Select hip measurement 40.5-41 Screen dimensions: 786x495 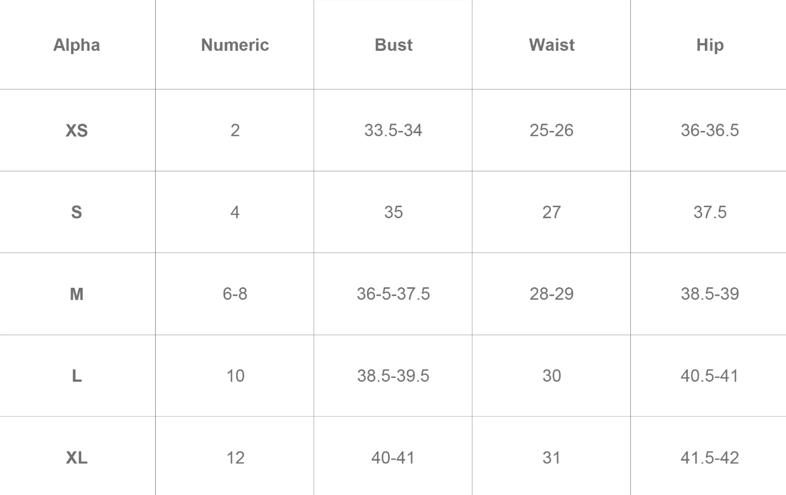point(710,376)
